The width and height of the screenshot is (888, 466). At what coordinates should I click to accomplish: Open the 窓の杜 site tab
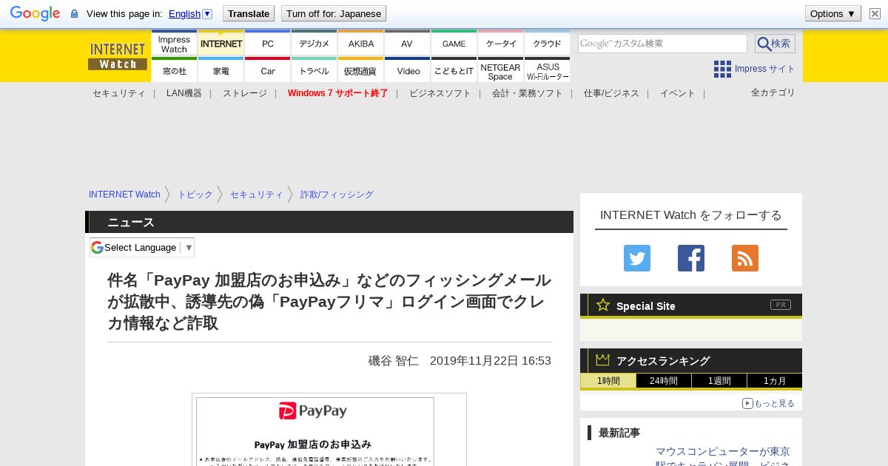tap(175, 70)
